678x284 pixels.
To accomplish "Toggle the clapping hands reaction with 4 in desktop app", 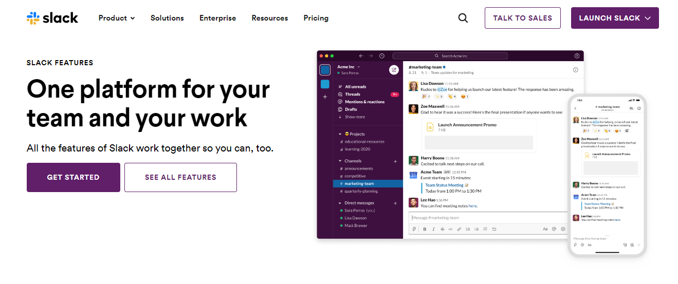I will [452, 96].
